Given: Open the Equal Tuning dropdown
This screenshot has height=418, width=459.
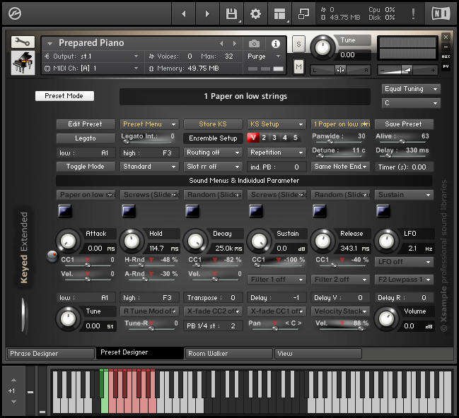Looking at the screenshot, I should point(411,89).
